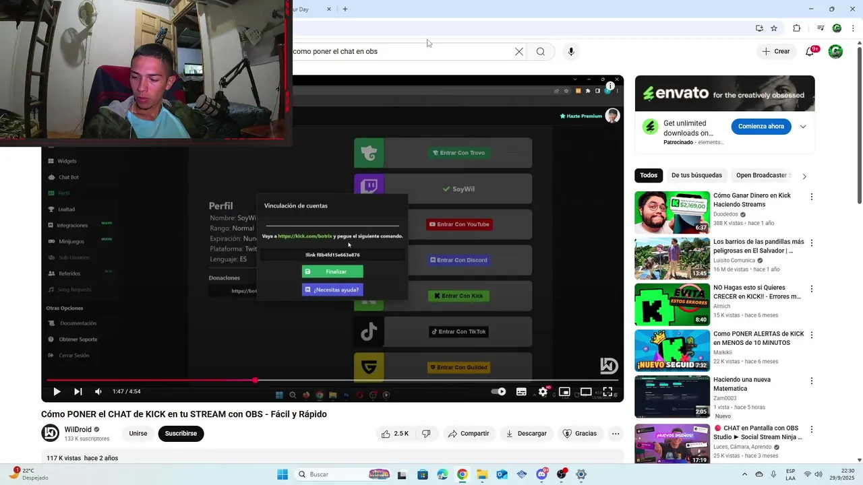This screenshot has width=863, height=485.
Task: Open options for Como PONER ALERTAS video
Action: [x=812, y=335]
